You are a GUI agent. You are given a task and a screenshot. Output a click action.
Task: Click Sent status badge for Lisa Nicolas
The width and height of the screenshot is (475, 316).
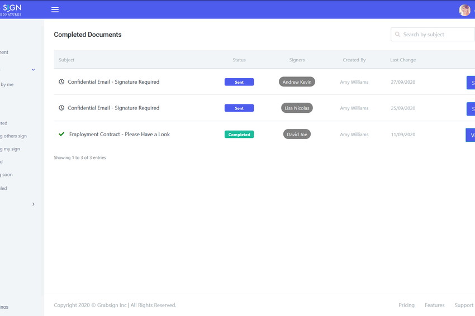coord(239,108)
